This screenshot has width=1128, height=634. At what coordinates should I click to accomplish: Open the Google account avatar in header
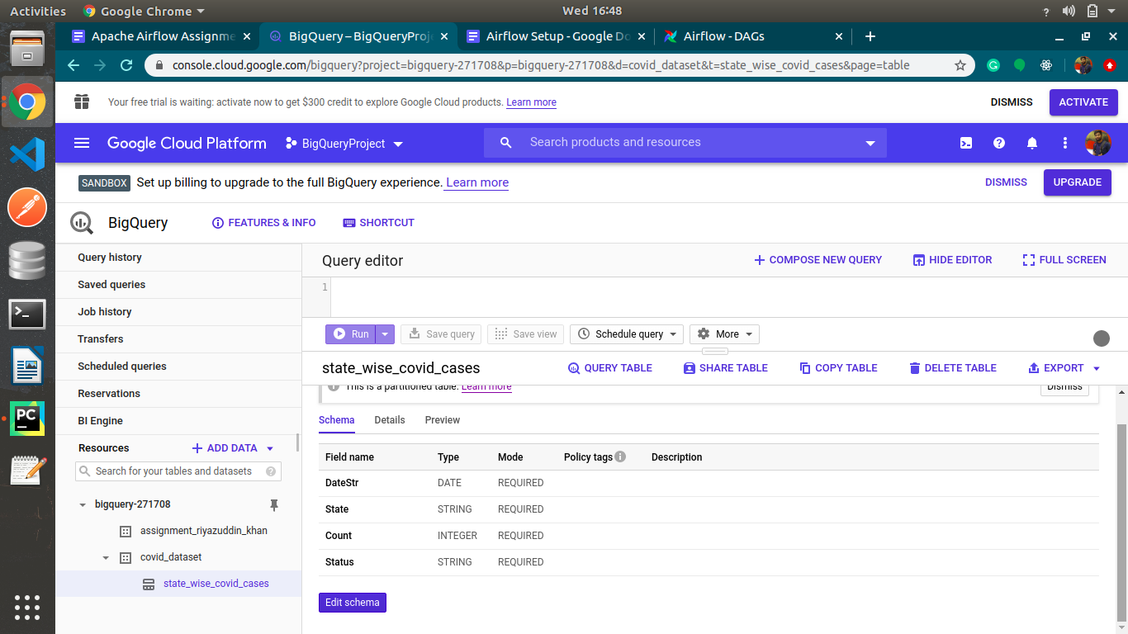click(x=1098, y=143)
